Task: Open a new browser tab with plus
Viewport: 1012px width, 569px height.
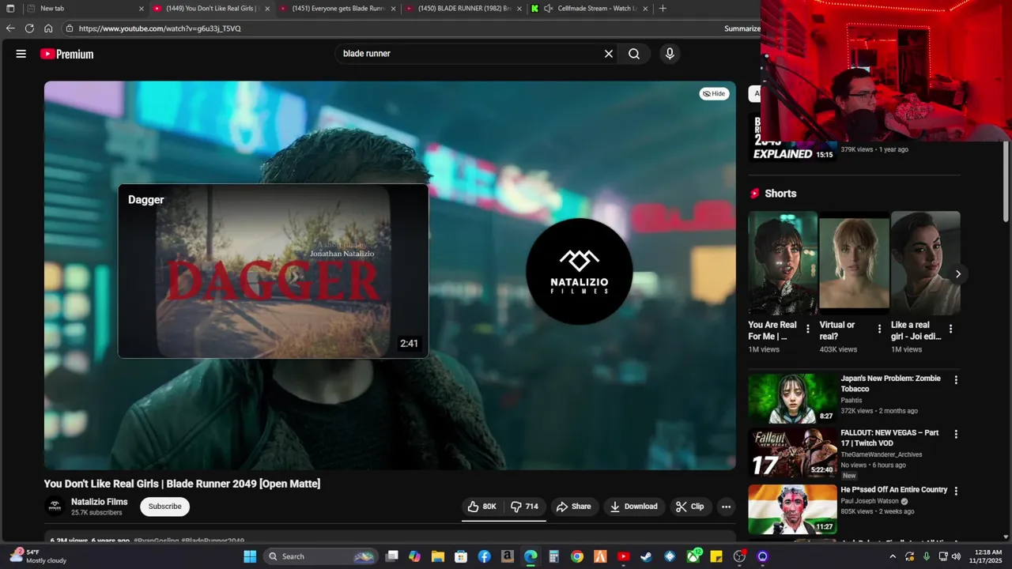Action: (x=663, y=9)
